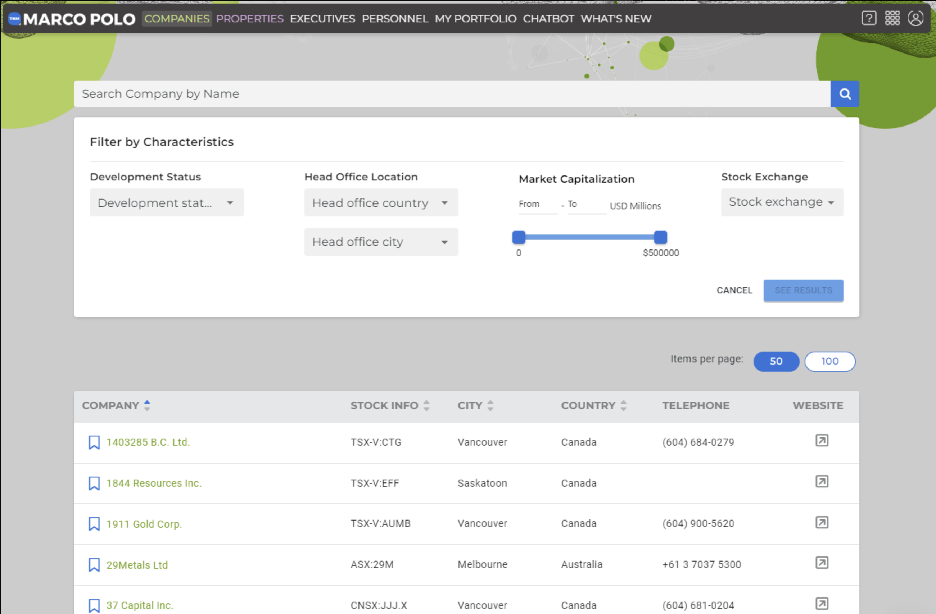The image size is (936, 614).
Task: Open website link for 29Metals Ltd
Action: pos(822,563)
